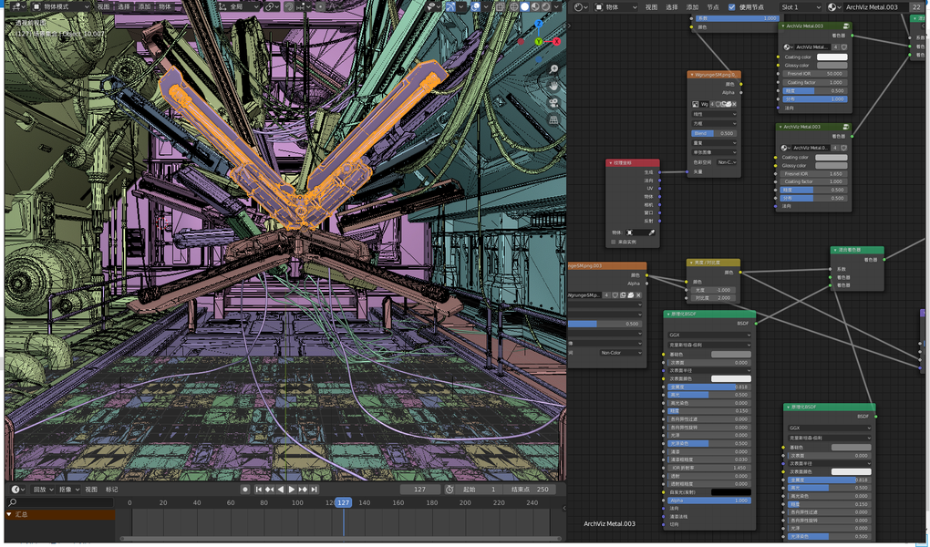Open the Non-C.. color space dropdown

[727, 162]
